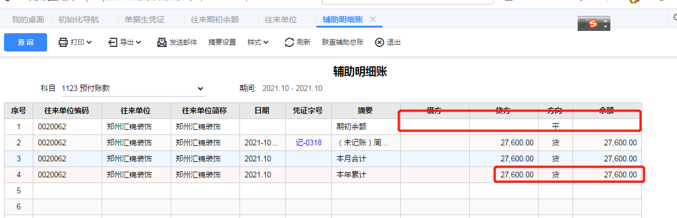Switch to 单据生凭证 tab

[x=145, y=19]
